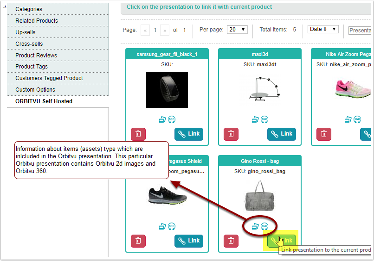Click the 2D images icon on samsung_gear_fit_black_1 card
Screen dimensions: 374x261
click(162, 119)
